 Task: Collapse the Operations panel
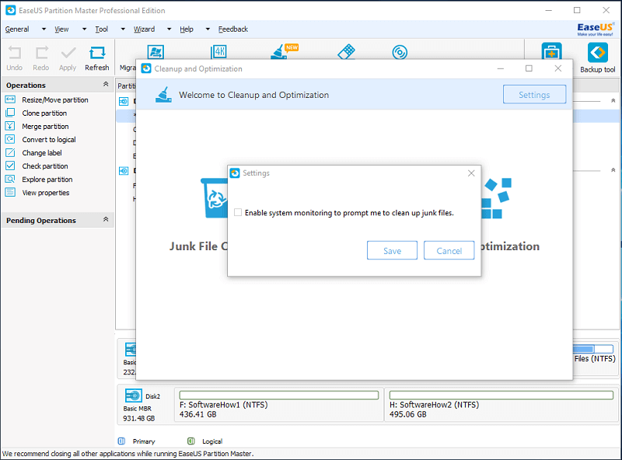[106, 85]
